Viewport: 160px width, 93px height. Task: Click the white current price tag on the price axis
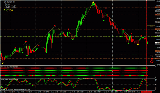click(x=157, y=43)
